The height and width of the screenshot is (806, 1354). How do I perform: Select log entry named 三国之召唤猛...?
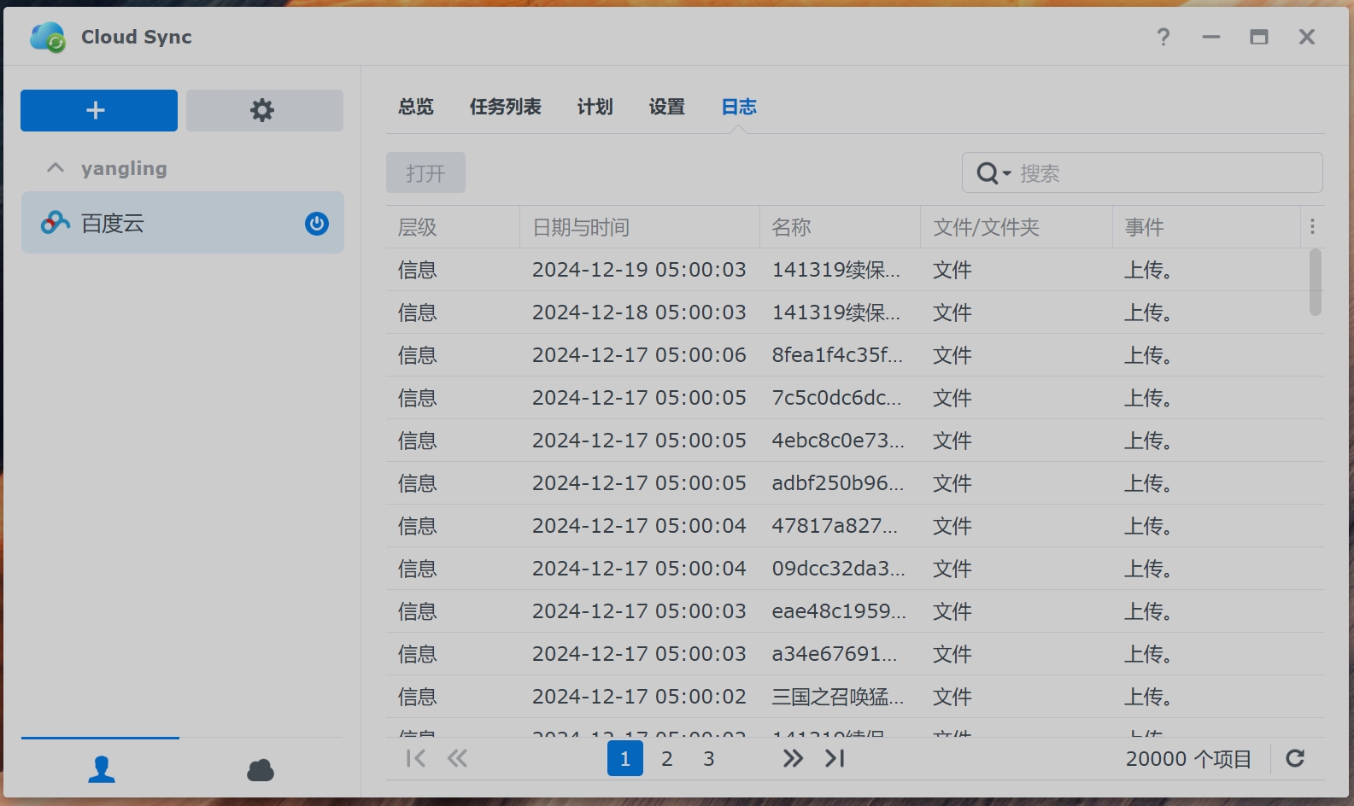[855, 697]
